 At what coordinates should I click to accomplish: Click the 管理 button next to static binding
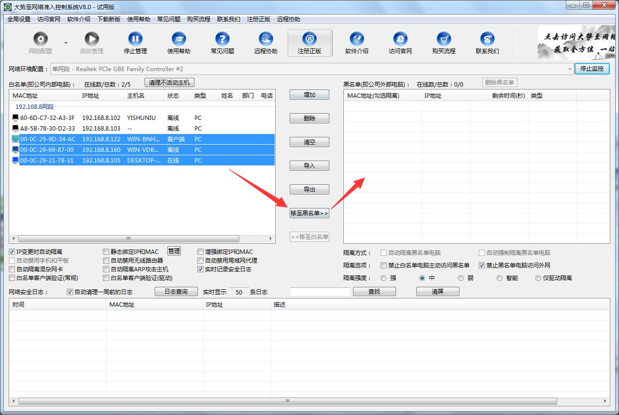[174, 251]
